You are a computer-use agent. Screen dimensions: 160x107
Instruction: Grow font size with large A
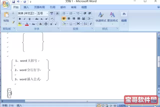(51, 24)
